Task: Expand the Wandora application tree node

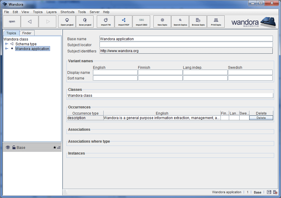Action: [6, 48]
